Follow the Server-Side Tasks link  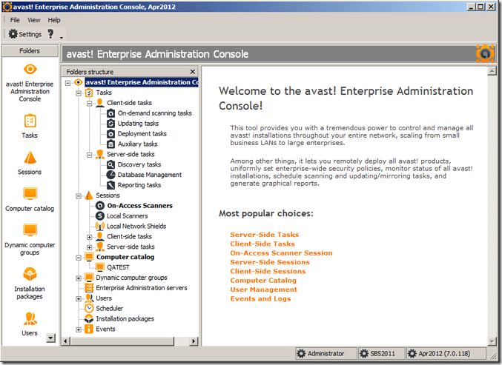pos(265,235)
